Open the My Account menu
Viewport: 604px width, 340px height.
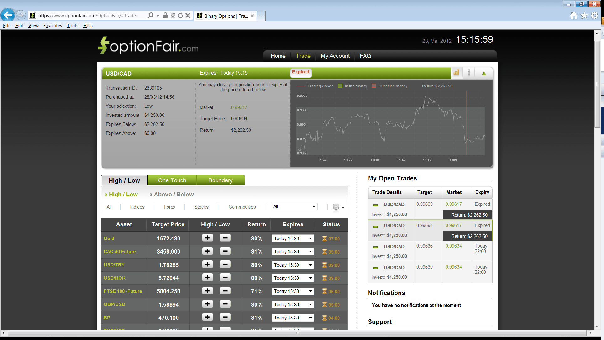[x=335, y=56]
